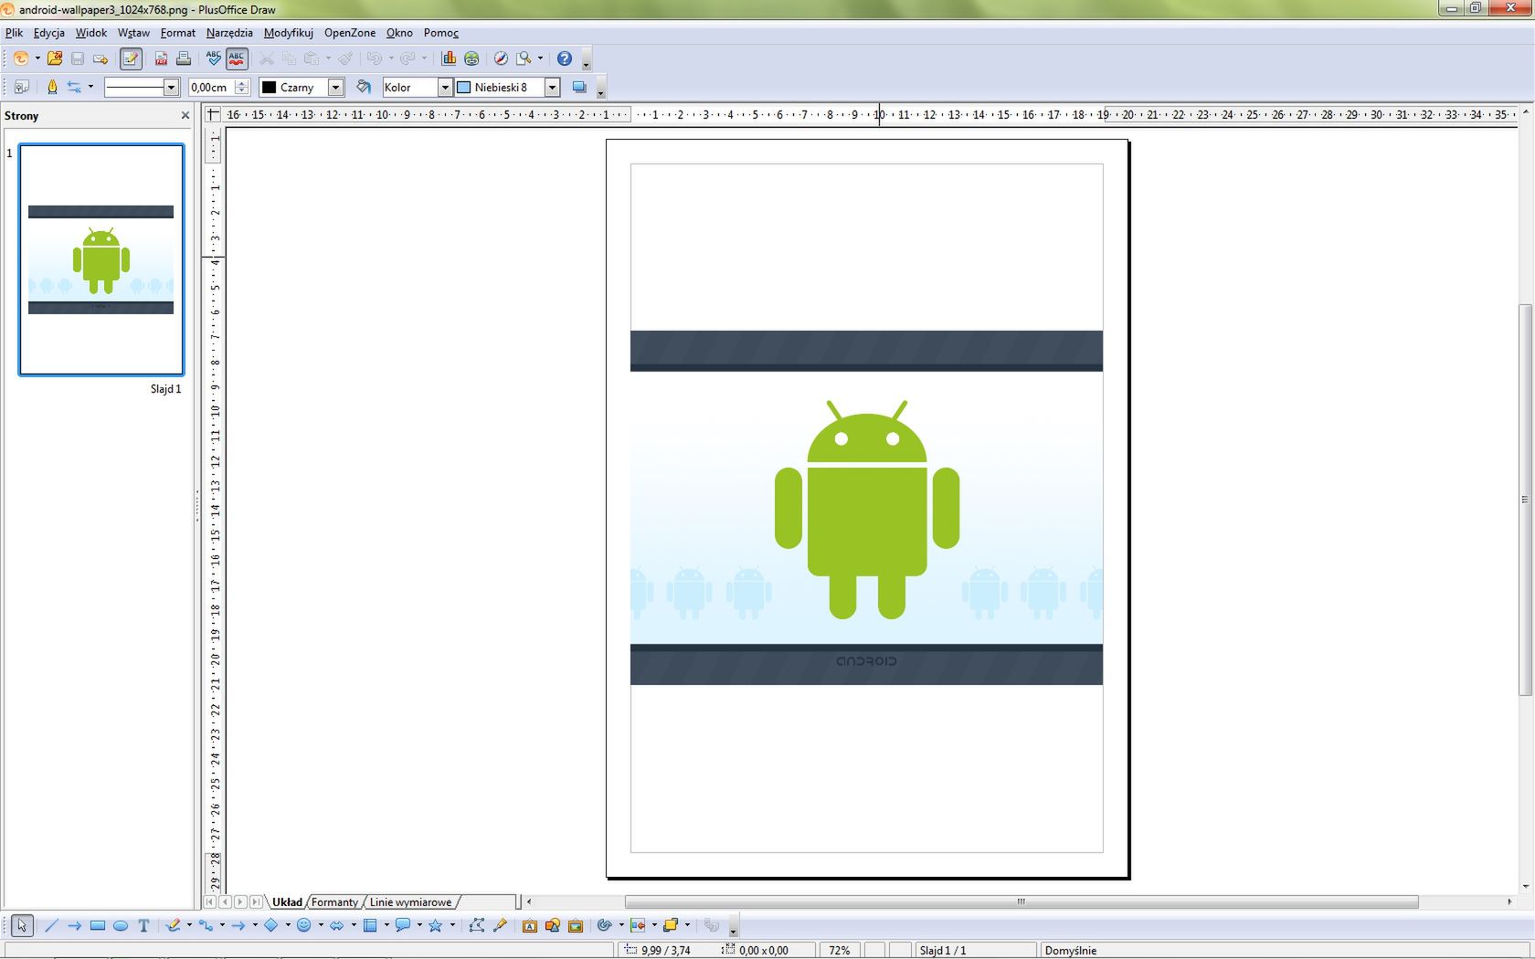Open the OpenZone menu

[350, 32]
